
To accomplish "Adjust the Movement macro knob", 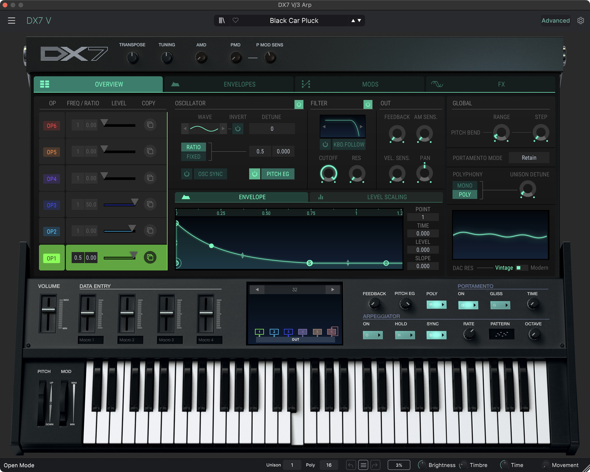I will pyautogui.click(x=545, y=465).
